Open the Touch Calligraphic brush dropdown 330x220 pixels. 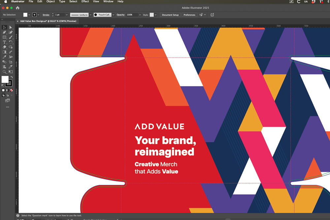coord(114,15)
